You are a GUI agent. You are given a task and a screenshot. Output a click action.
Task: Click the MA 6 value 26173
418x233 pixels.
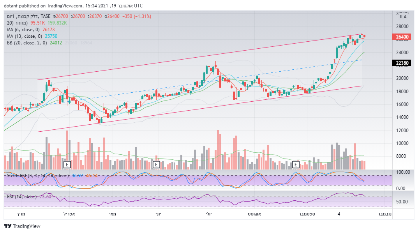49,30
